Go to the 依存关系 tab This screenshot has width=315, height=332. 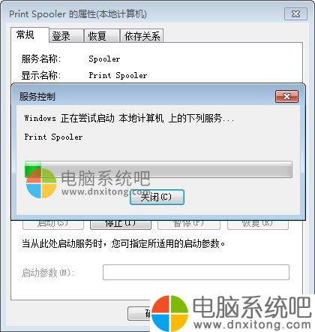pyautogui.click(x=142, y=36)
